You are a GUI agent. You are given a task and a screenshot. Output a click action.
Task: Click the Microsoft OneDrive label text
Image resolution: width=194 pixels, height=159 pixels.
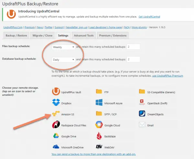point(72,147)
